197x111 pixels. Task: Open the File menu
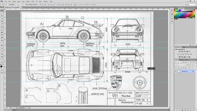[6, 1]
